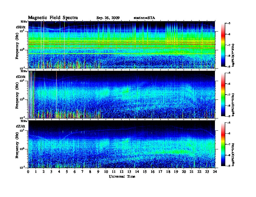Click the "station=STA" label
Viewport: 256px width, 197px height.
144,18
